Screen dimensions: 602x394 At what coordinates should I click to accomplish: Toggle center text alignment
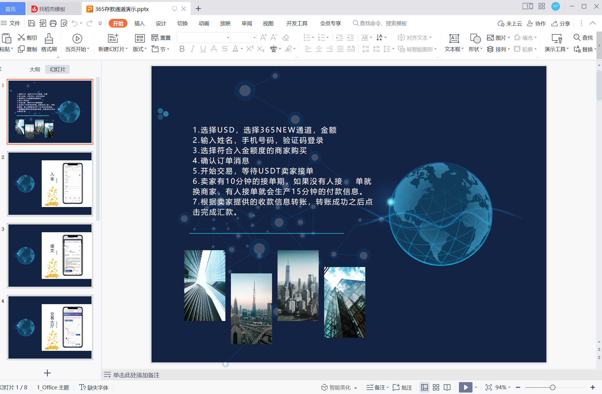pos(319,49)
